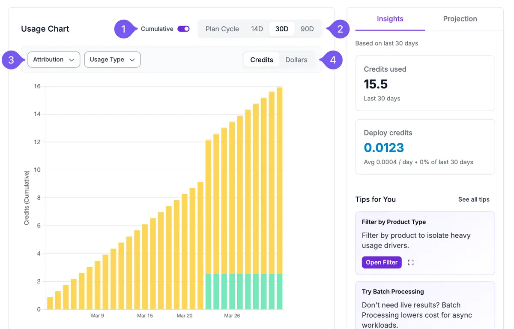Open the Usage Type dropdown
Image resolution: width=514 pixels, height=329 pixels.
tap(112, 60)
